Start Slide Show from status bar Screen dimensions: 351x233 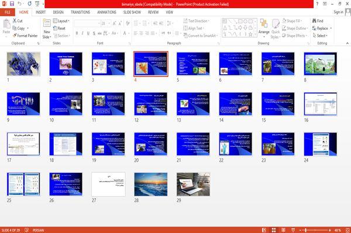[293, 230]
